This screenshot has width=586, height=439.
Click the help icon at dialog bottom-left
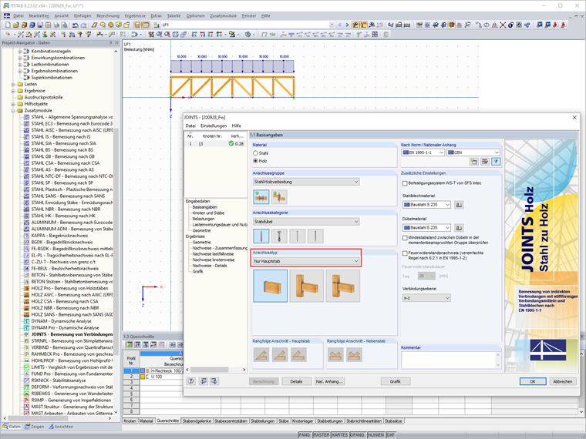[x=192, y=381]
